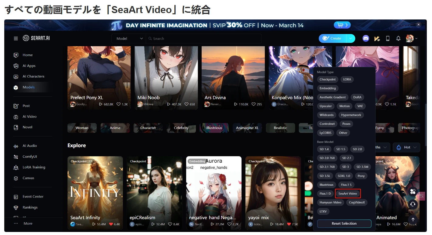Viewport: 432px width, 235px height.
Task: Click the hamburger menu icon
Action: pyautogui.click(x=16, y=38)
